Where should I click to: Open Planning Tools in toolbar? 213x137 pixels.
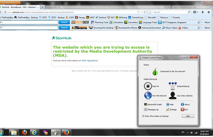click(x=100, y=22)
